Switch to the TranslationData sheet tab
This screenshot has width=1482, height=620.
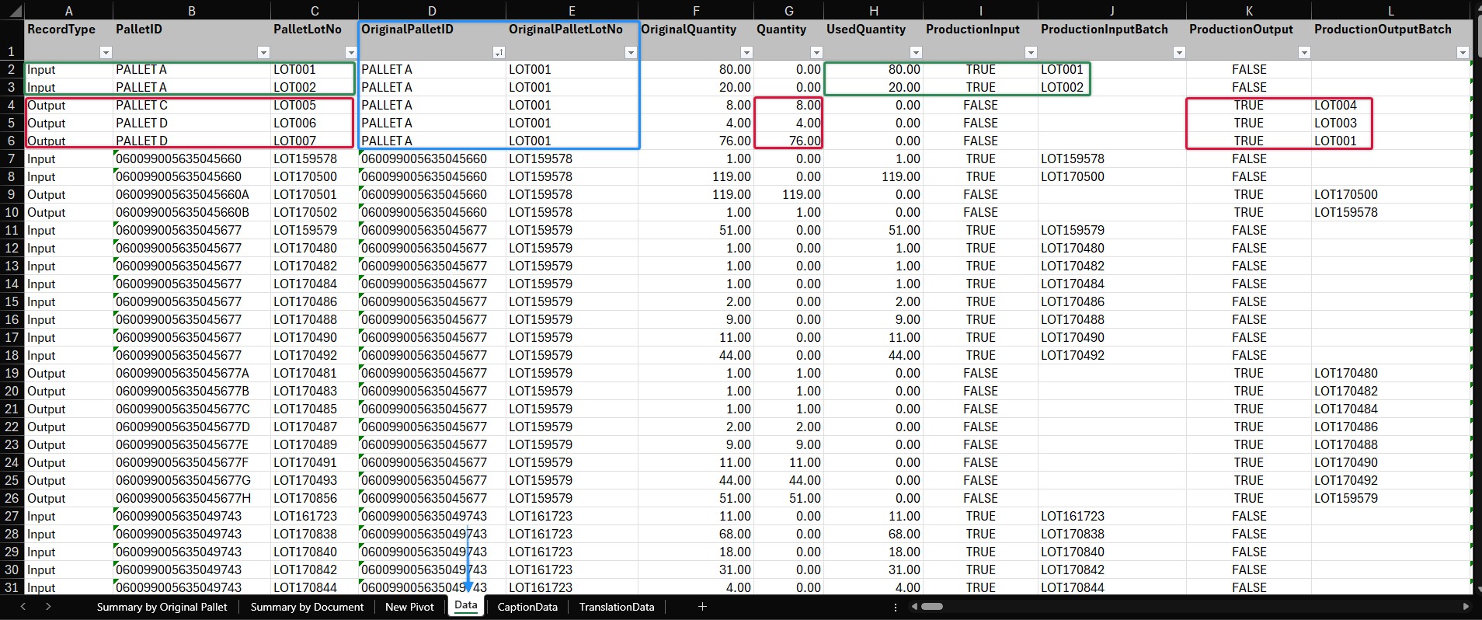tap(616, 607)
